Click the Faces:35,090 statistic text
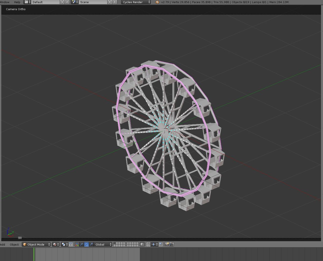The height and width of the screenshot is (261, 323). pyautogui.click(x=201, y=2)
